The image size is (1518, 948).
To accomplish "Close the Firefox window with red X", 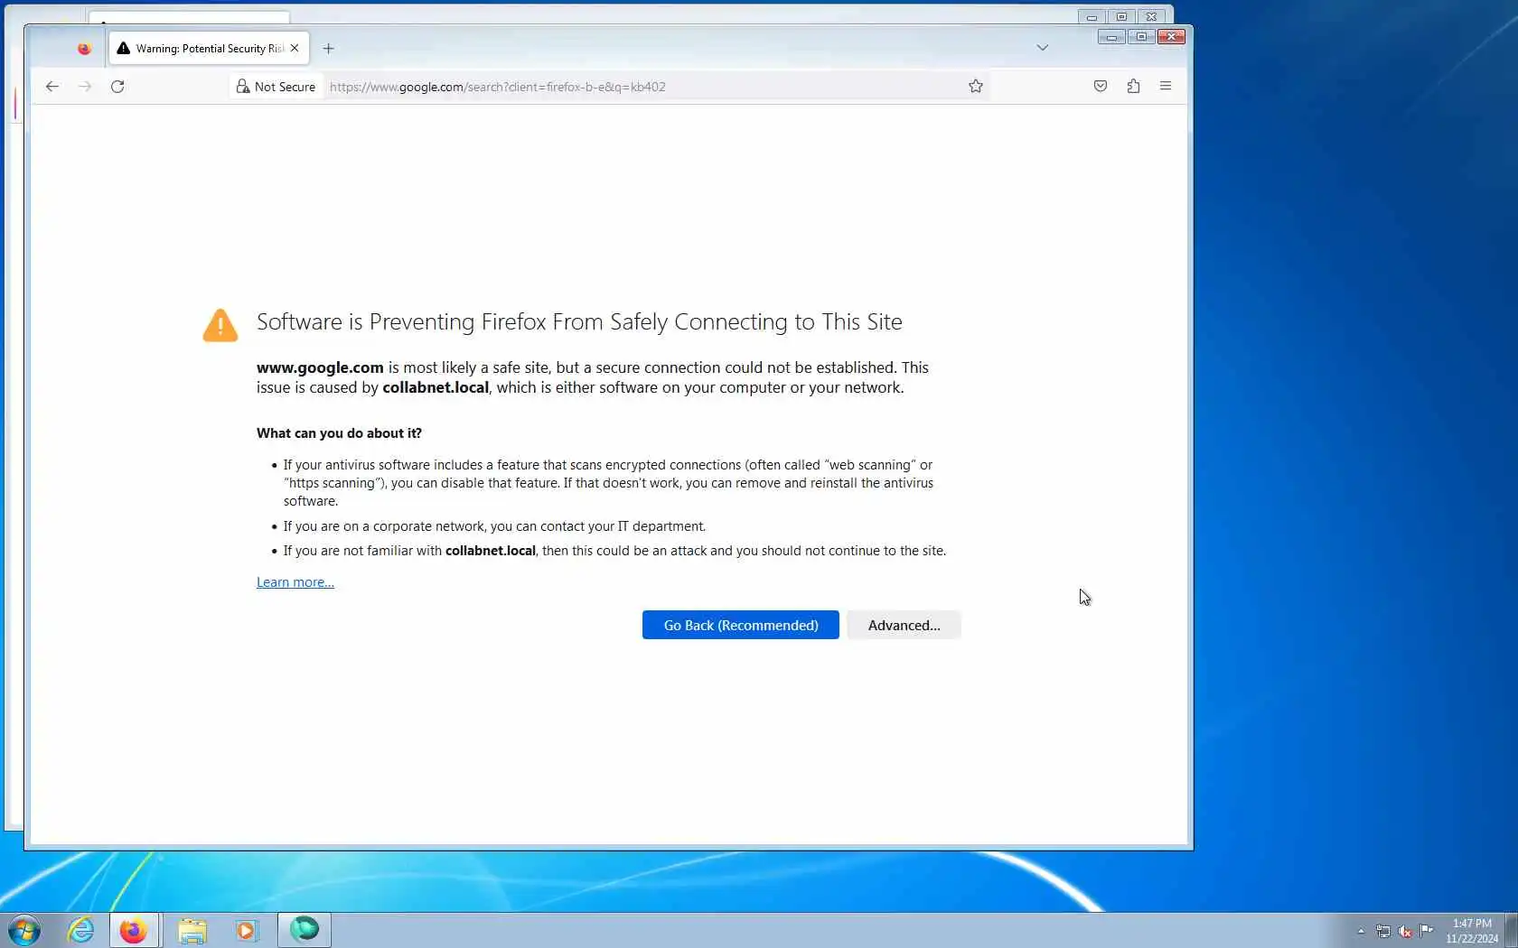I will tap(1171, 37).
